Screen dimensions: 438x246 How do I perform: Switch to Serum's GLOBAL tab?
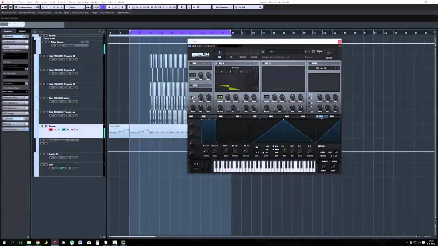[254, 57]
